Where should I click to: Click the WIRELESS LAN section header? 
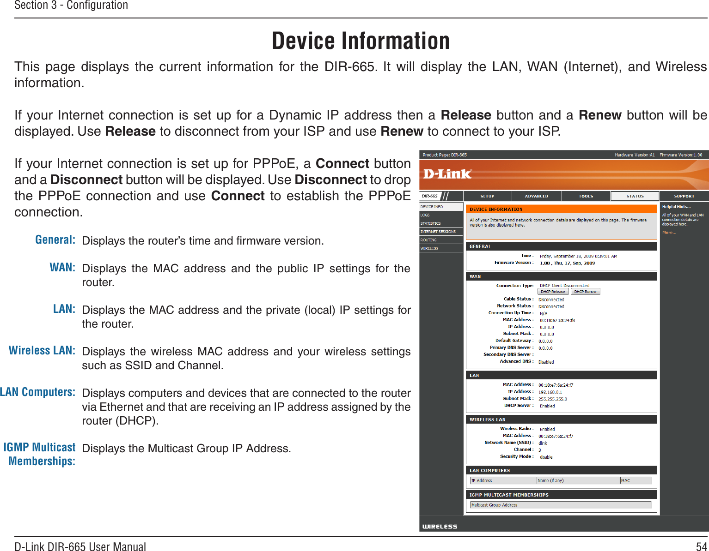pyautogui.click(x=561, y=419)
